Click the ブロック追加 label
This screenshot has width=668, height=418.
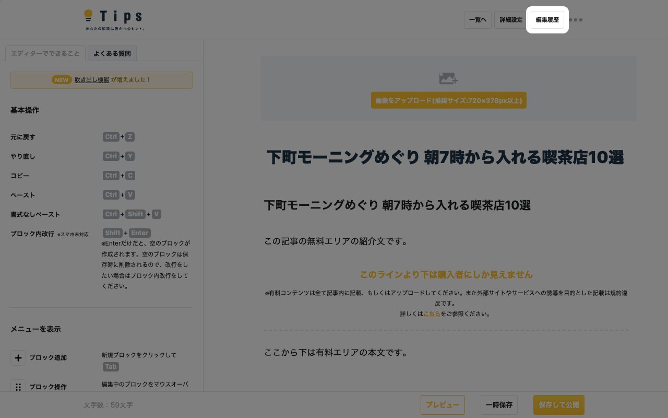(48, 358)
